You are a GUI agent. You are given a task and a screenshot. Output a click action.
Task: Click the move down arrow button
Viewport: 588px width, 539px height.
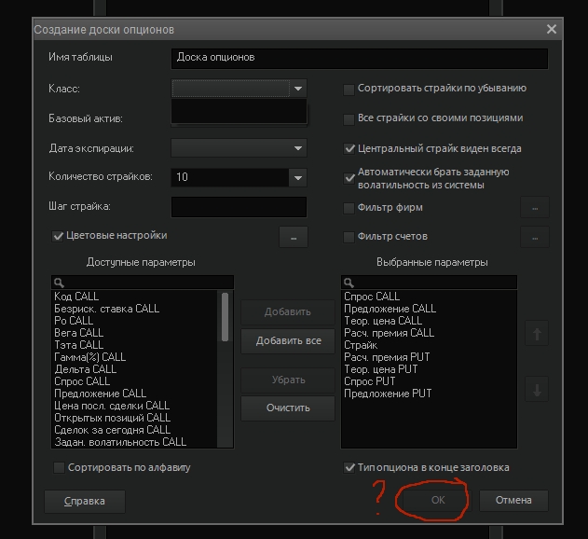(536, 390)
